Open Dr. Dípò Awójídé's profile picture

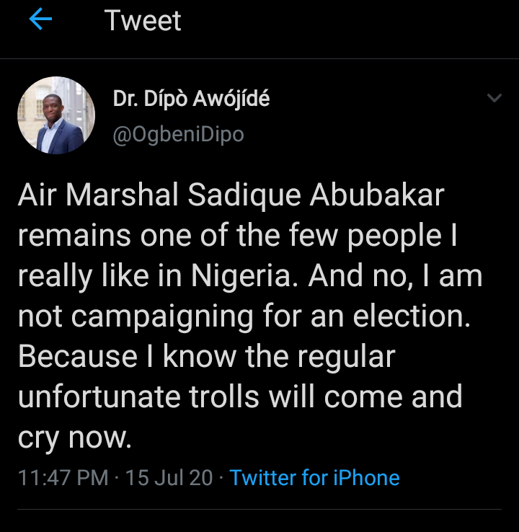[56, 115]
